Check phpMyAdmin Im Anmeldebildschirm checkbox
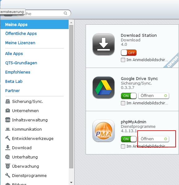179x185 pixels. (123, 146)
